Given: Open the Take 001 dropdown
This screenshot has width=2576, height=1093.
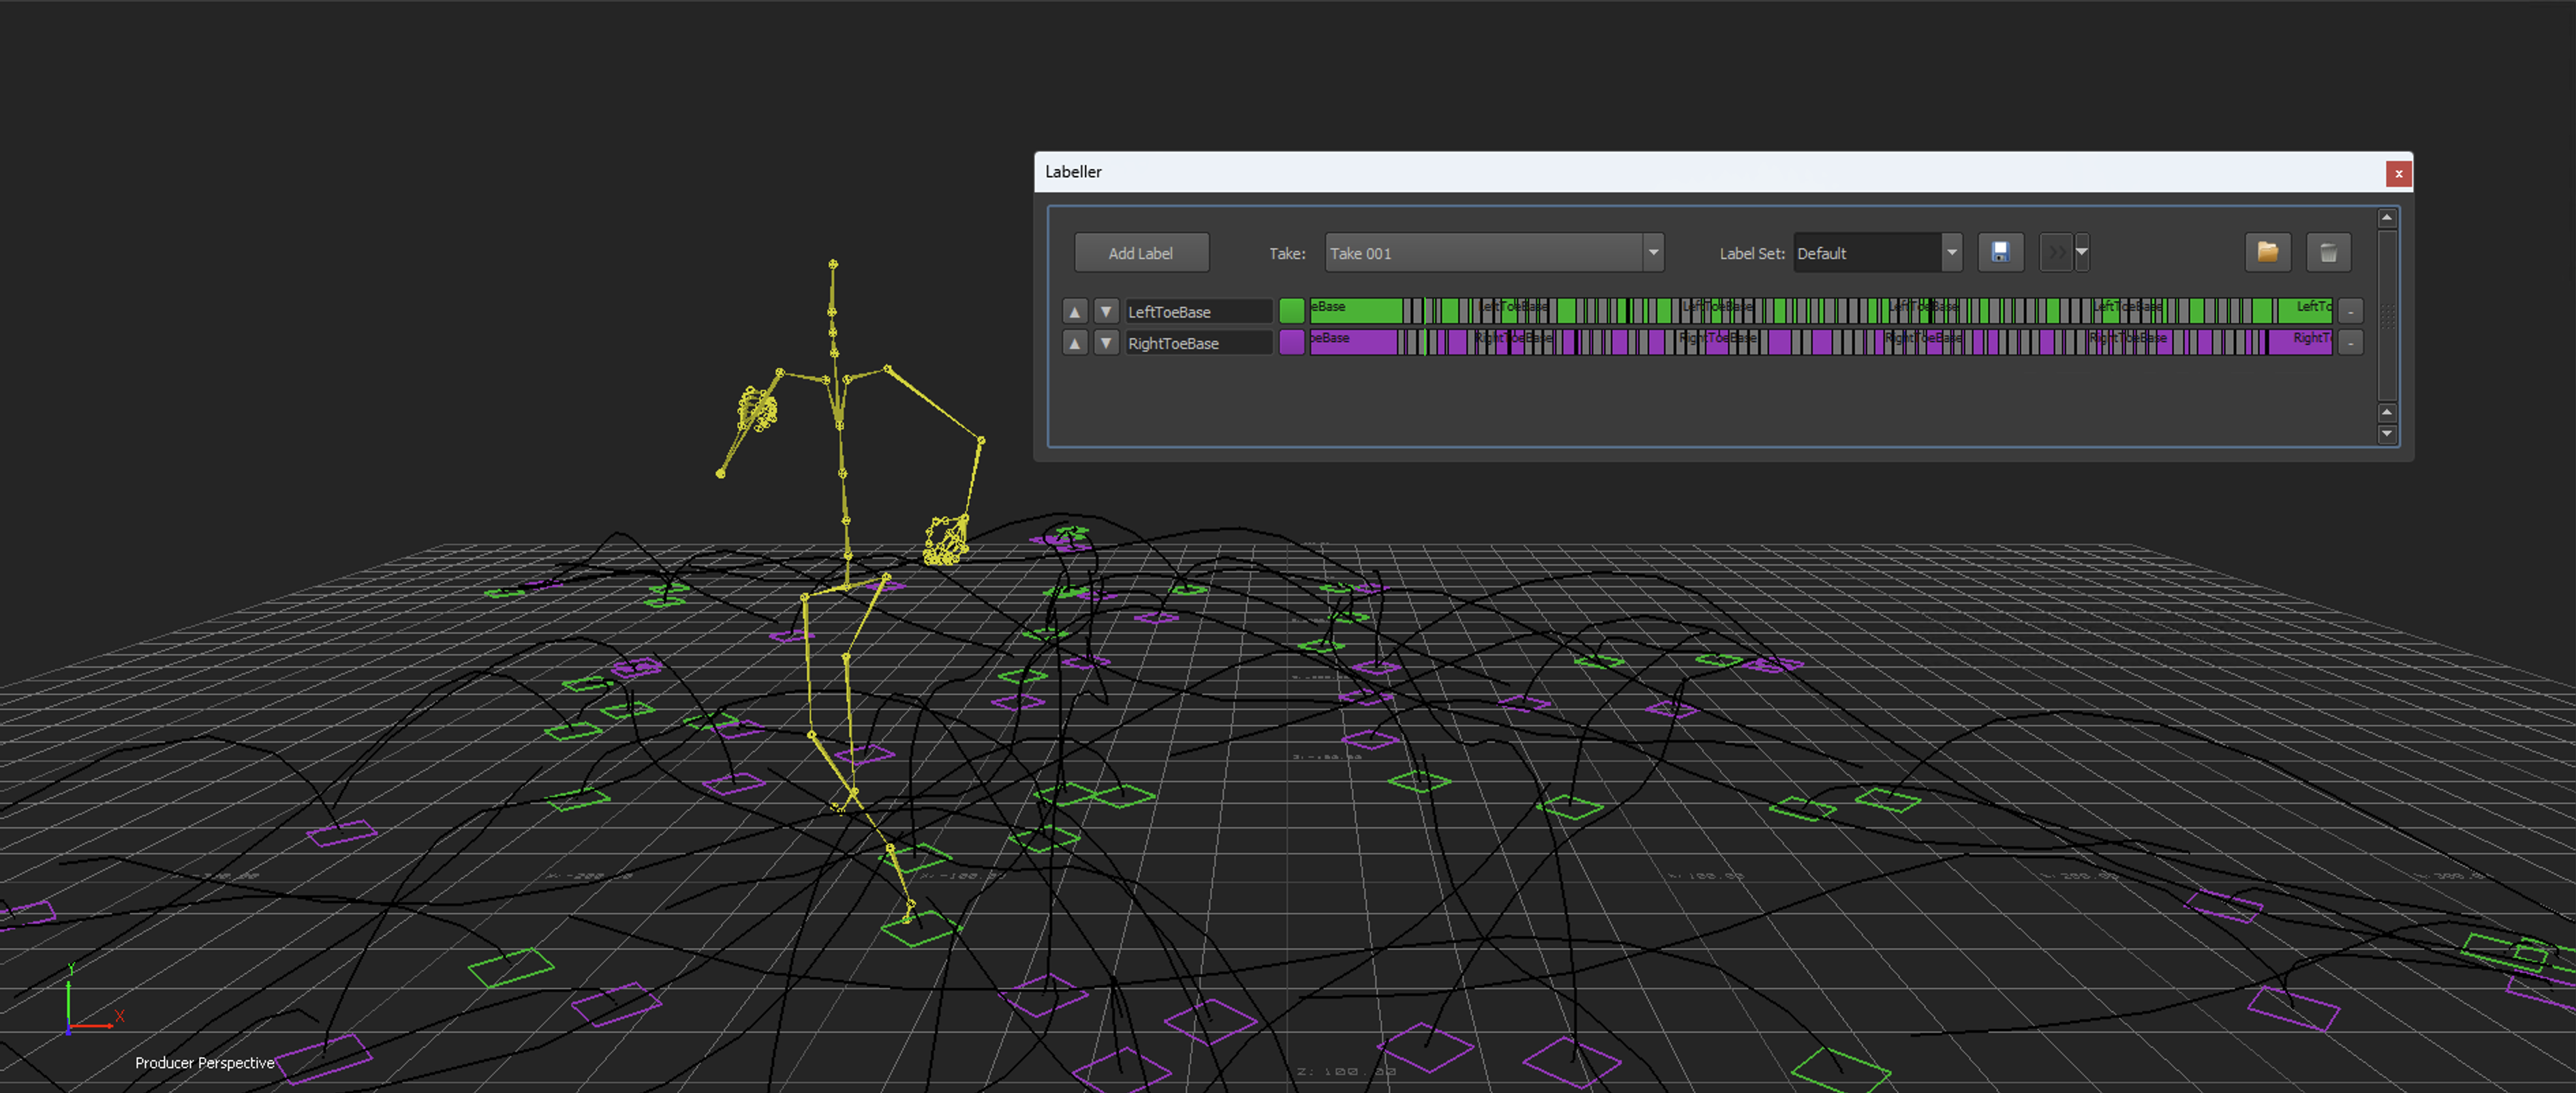Looking at the screenshot, I should 1653,253.
